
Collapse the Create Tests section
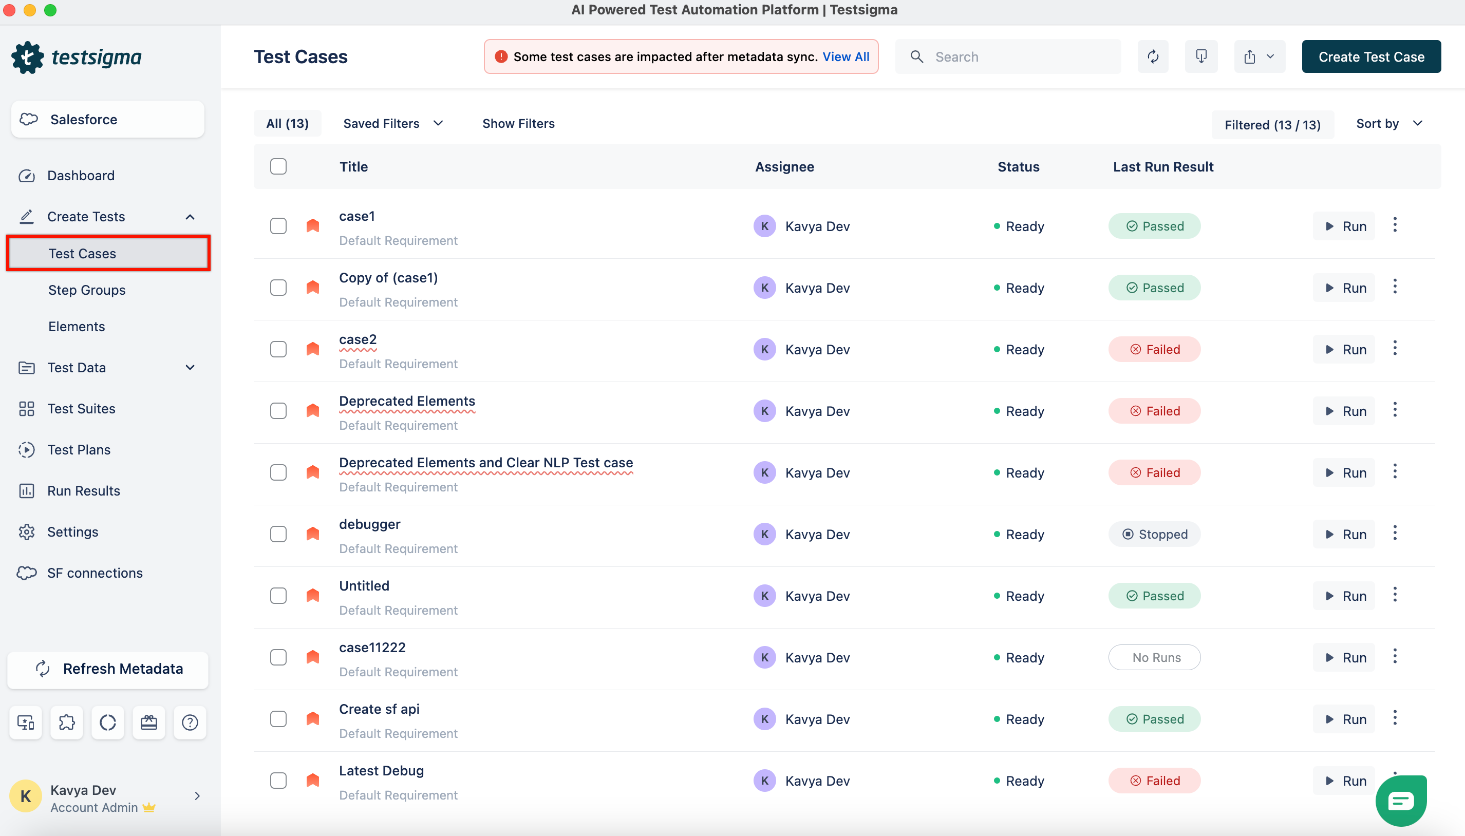point(190,217)
